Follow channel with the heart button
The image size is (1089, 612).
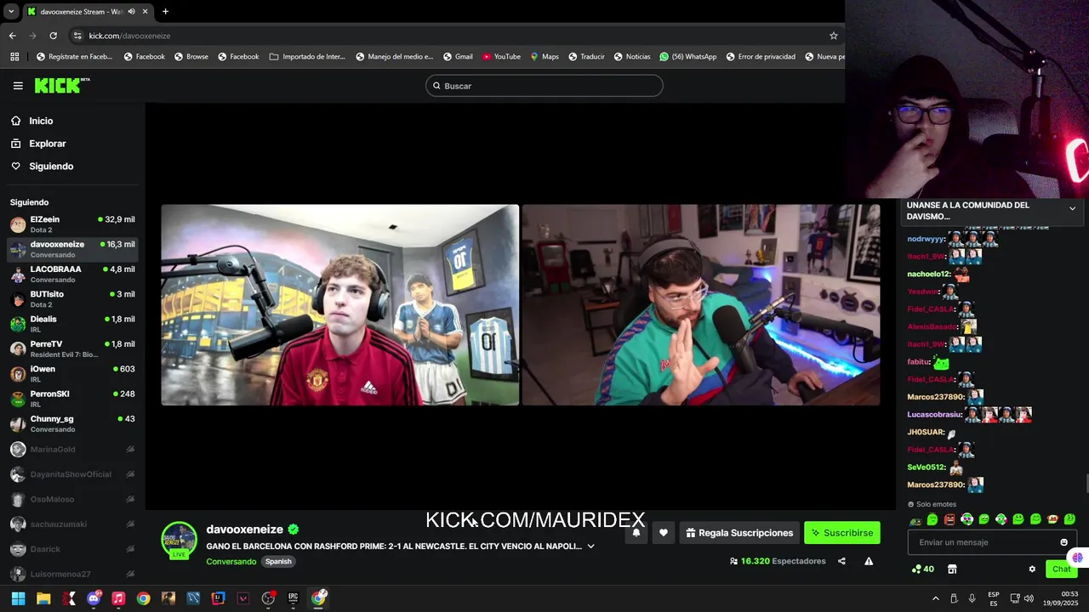click(x=664, y=533)
